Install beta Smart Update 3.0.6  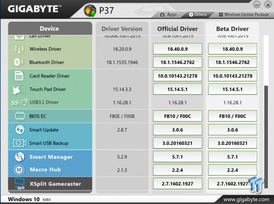coord(232,130)
